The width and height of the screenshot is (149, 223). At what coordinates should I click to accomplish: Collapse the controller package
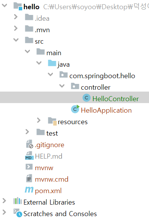[x=62, y=86]
